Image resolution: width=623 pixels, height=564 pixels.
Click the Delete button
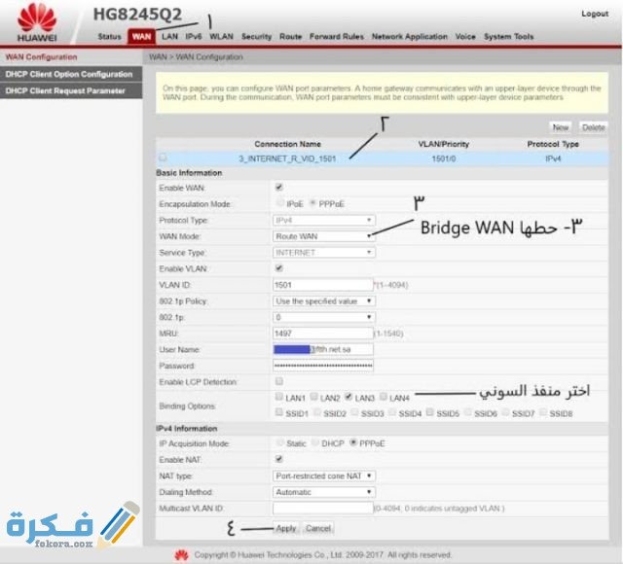pyautogui.click(x=593, y=127)
